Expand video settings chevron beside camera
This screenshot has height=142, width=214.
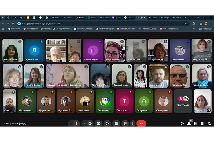click(84, 124)
